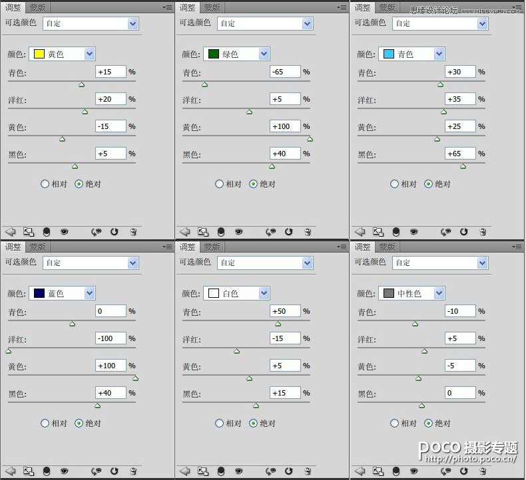The height and width of the screenshot is (480, 526).
Task: Click reset arrow in green (绿色) panel
Action: point(289,232)
